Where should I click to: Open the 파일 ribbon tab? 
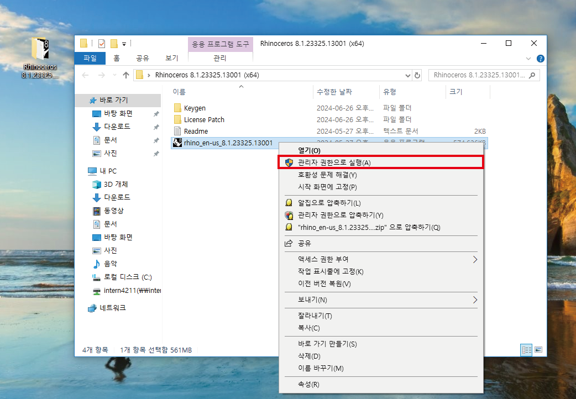[90, 58]
